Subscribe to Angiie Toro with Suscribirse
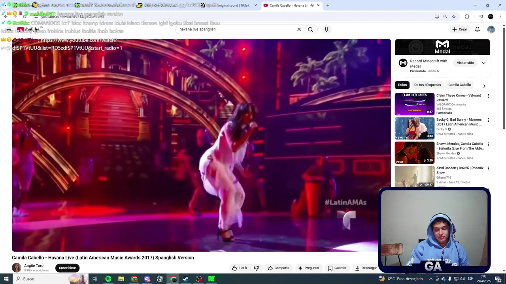The width and height of the screenshot is (506, 284). click(x=67, y=268)
